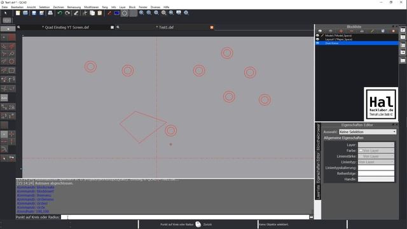Open the Layerliste vertical tab
The image size is (407, 229).
click(318, 192)
